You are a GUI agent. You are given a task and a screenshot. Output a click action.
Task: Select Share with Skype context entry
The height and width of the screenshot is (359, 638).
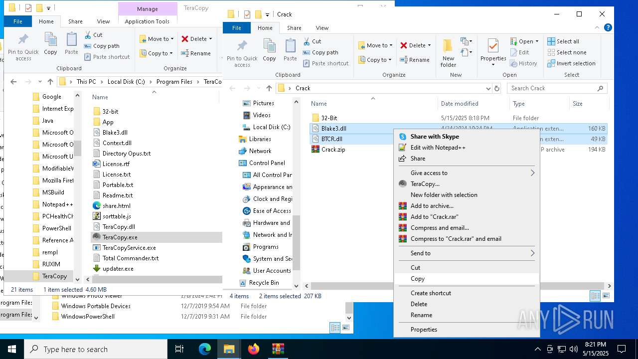[435, 137]
